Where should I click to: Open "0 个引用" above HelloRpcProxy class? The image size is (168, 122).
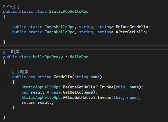(11, 52)
